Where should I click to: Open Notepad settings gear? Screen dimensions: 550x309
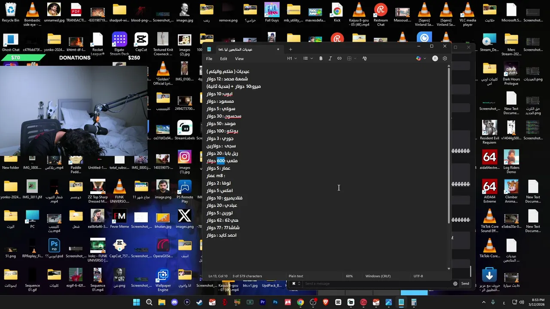(x=445, y=58)
